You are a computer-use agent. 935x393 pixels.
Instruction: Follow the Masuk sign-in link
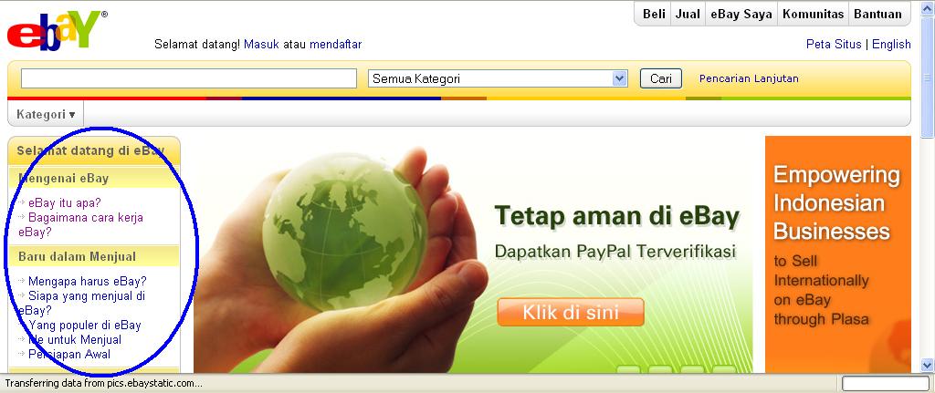pyautogui.click(x=261, y=44)
